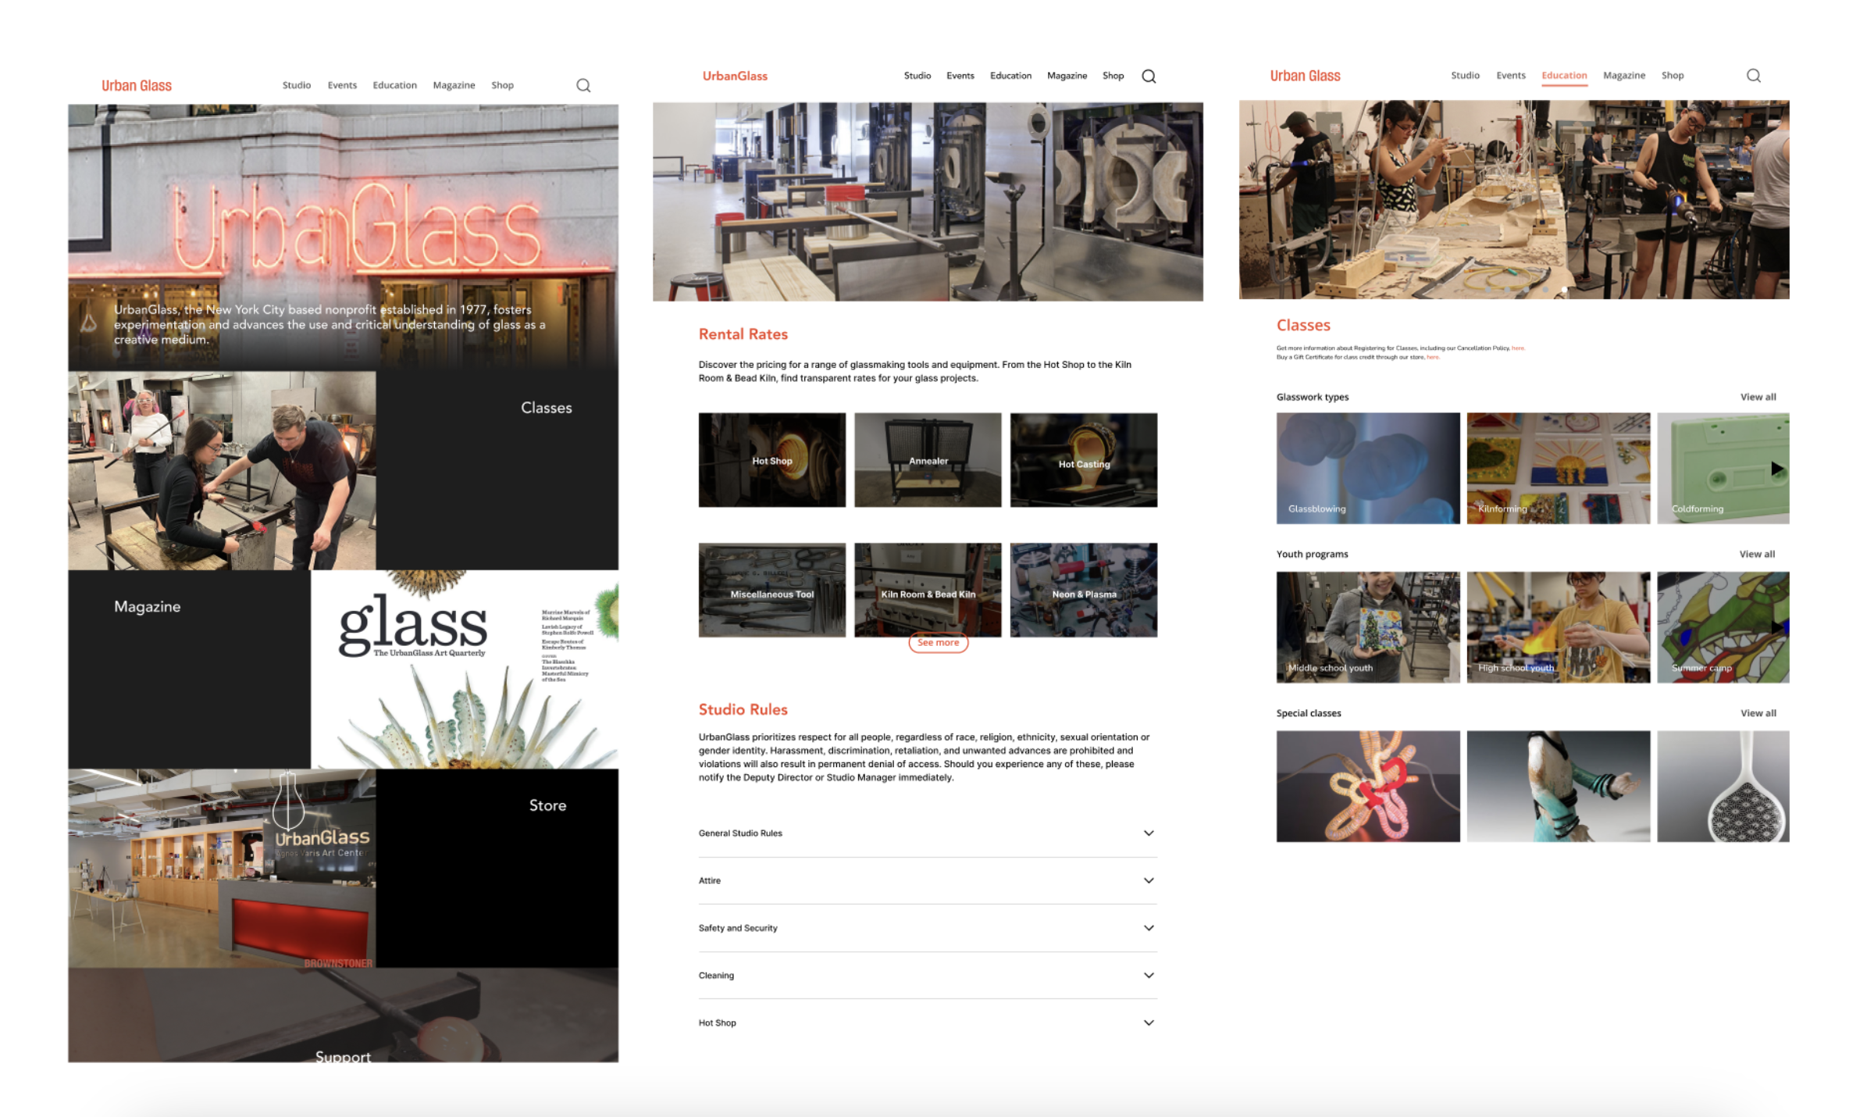The image size is (1874, 1117).
Task: Click the UrbanGlass logo in middle header
Action: (735, 76)
